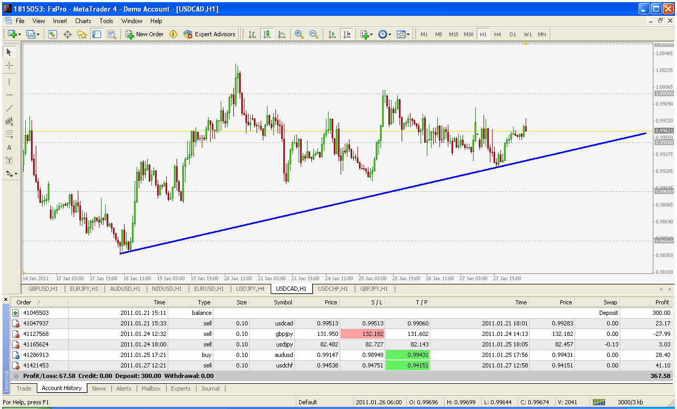Select the Crosshair tool
The height and width of the screenshot is (409, 677).
[9, 65]
